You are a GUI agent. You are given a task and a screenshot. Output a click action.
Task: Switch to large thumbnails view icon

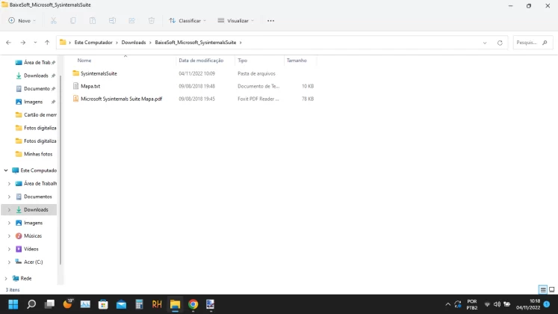(551, 290)
